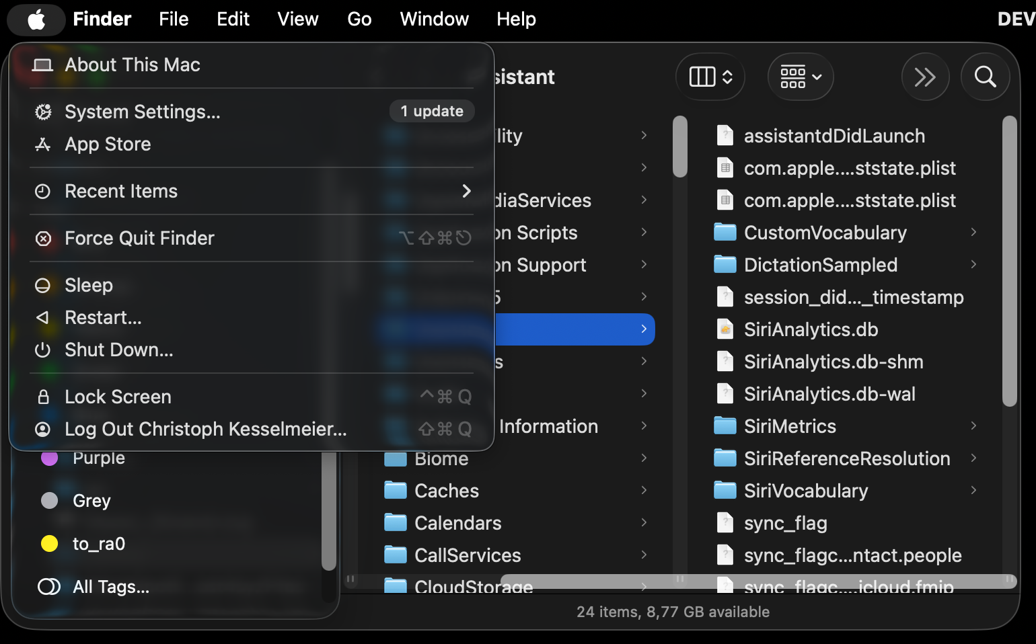
Task: Select the assistantdDidLaunch file icon
Action: coord(725,136)
